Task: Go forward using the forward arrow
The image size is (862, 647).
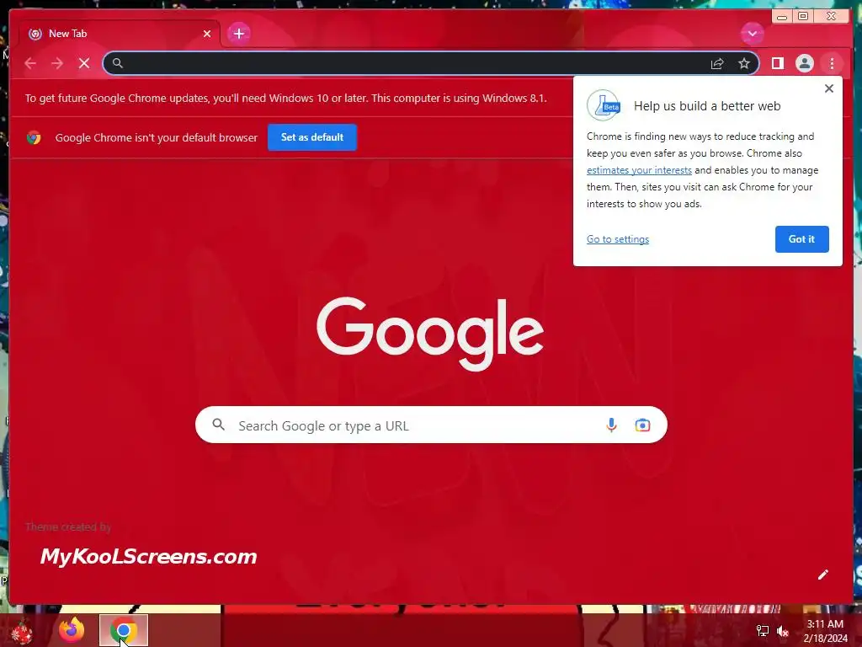Action: point(57,63)
